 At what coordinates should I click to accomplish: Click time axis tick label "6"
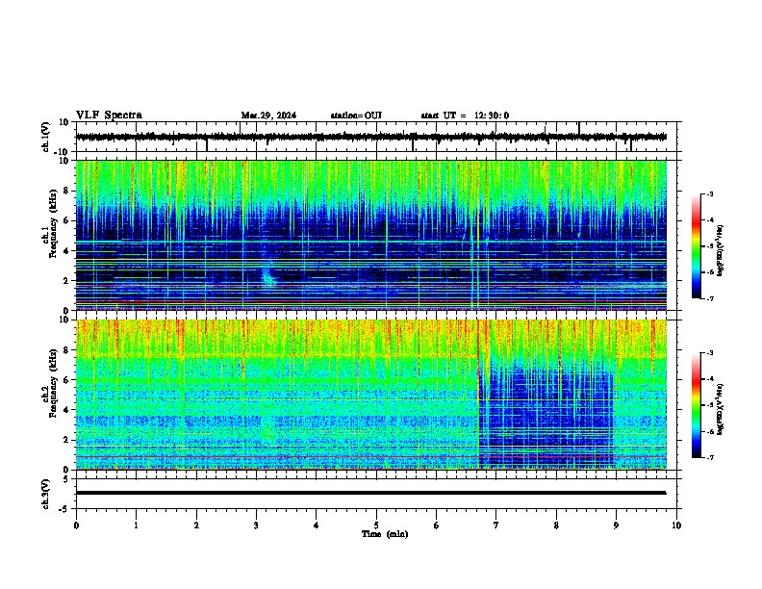[436, 525]
